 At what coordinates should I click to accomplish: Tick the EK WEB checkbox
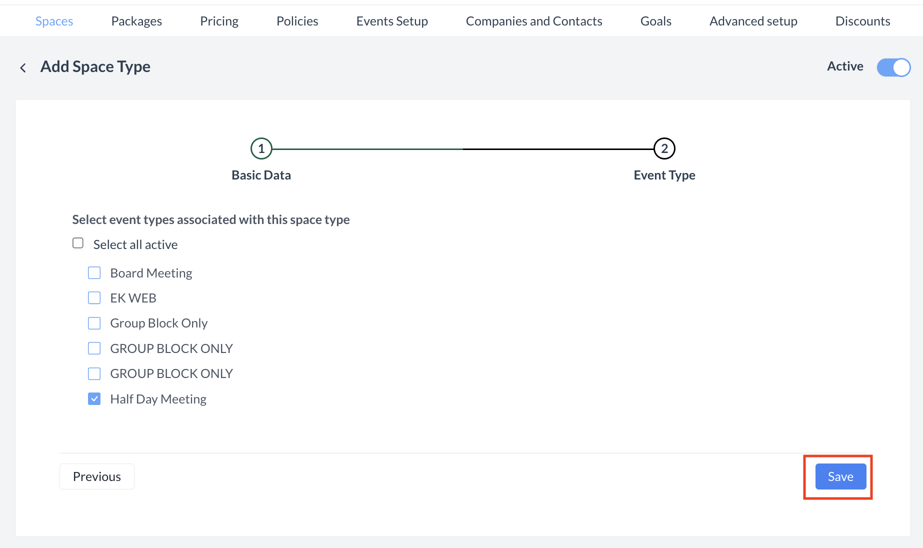[94, 298]
